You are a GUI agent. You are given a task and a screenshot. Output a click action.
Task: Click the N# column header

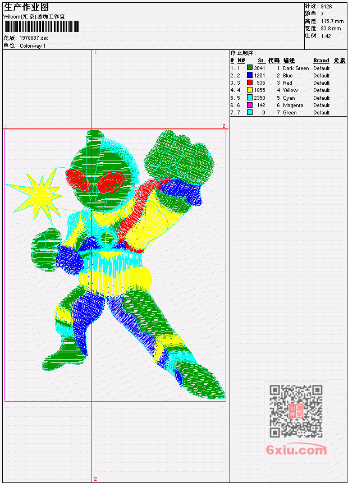(x=241, y=61)
